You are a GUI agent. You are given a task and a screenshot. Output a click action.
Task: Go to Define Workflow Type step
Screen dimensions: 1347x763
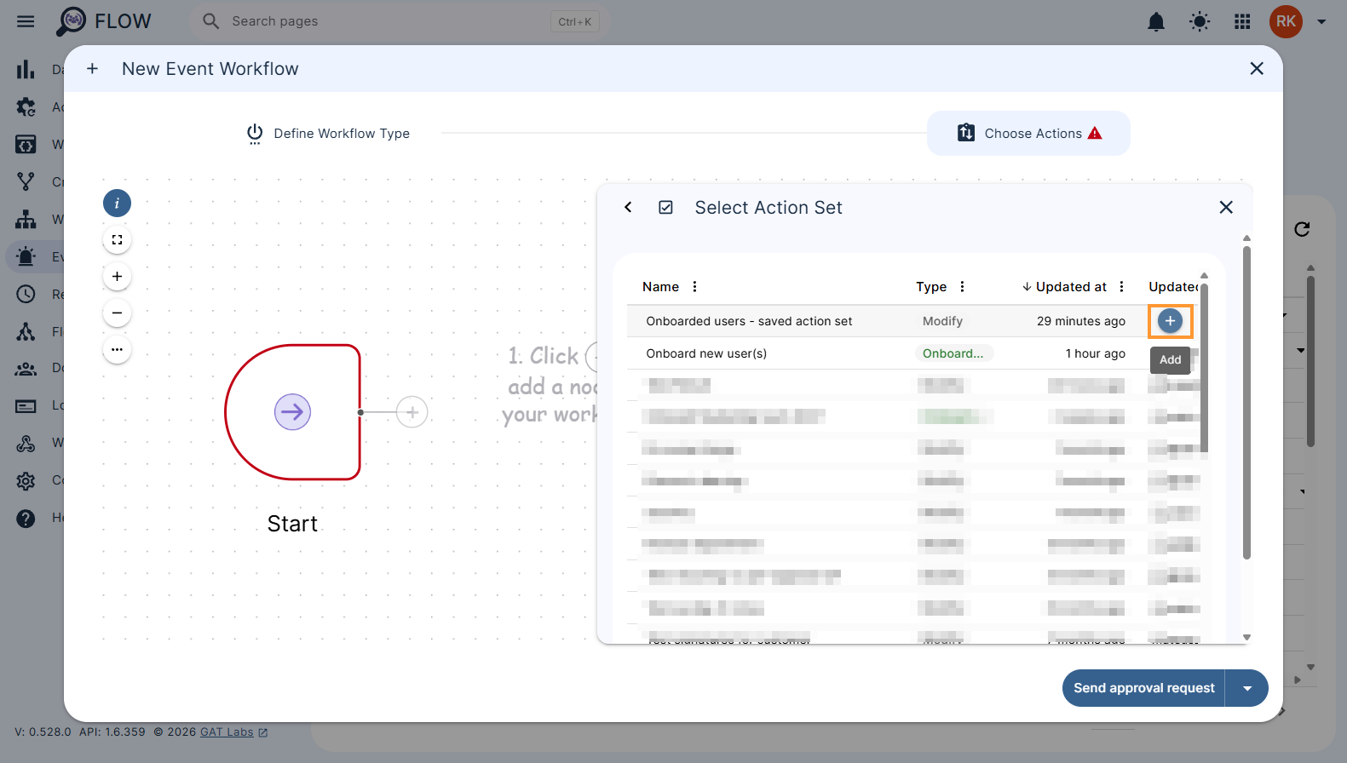328,134
